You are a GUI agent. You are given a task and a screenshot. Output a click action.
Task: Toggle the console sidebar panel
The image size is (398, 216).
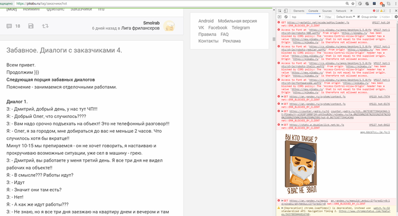pyautogui.click(x=280, y=16)
